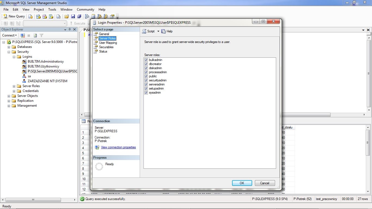Select the Server Roles page
This screenshot has width=372, height=209.
[107, 38]
